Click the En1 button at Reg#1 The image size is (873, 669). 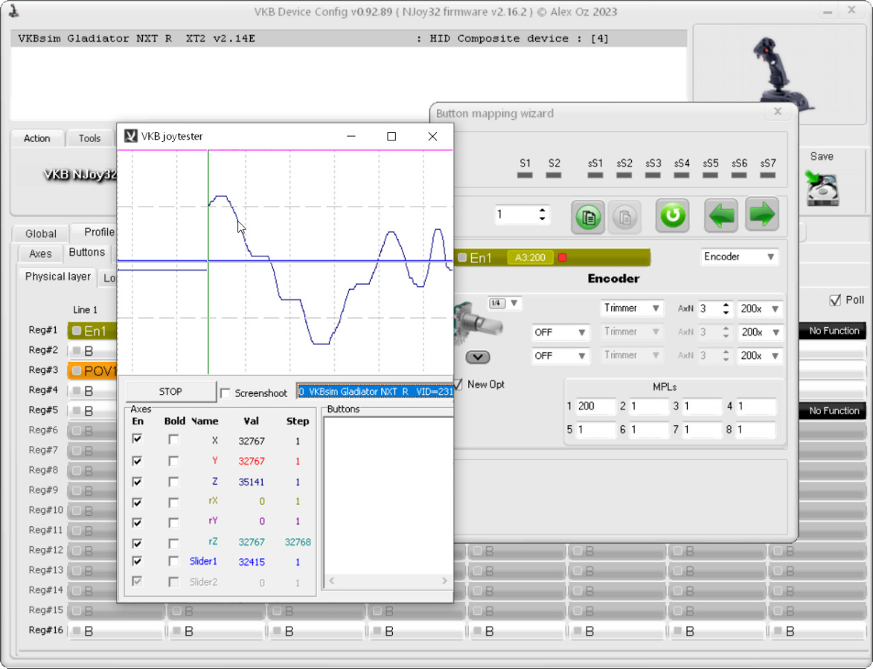(93, 331)
